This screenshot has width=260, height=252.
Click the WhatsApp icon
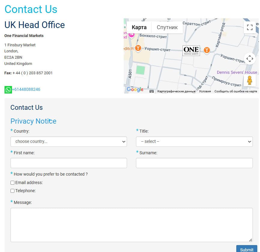tap(8, 90)
